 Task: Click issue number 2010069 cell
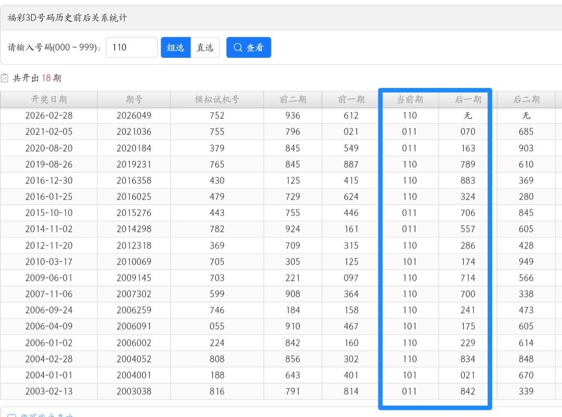pos(134,262)
